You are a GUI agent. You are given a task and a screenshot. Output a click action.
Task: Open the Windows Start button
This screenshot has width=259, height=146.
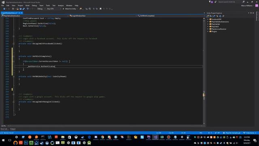click(x=3, y=140)
